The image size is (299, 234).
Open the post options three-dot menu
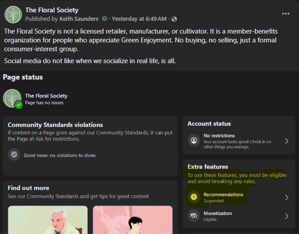pyautogui.click(x=286, y=14)
